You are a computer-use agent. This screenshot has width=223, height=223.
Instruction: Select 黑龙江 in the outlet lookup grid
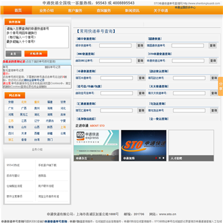point(24,115)
